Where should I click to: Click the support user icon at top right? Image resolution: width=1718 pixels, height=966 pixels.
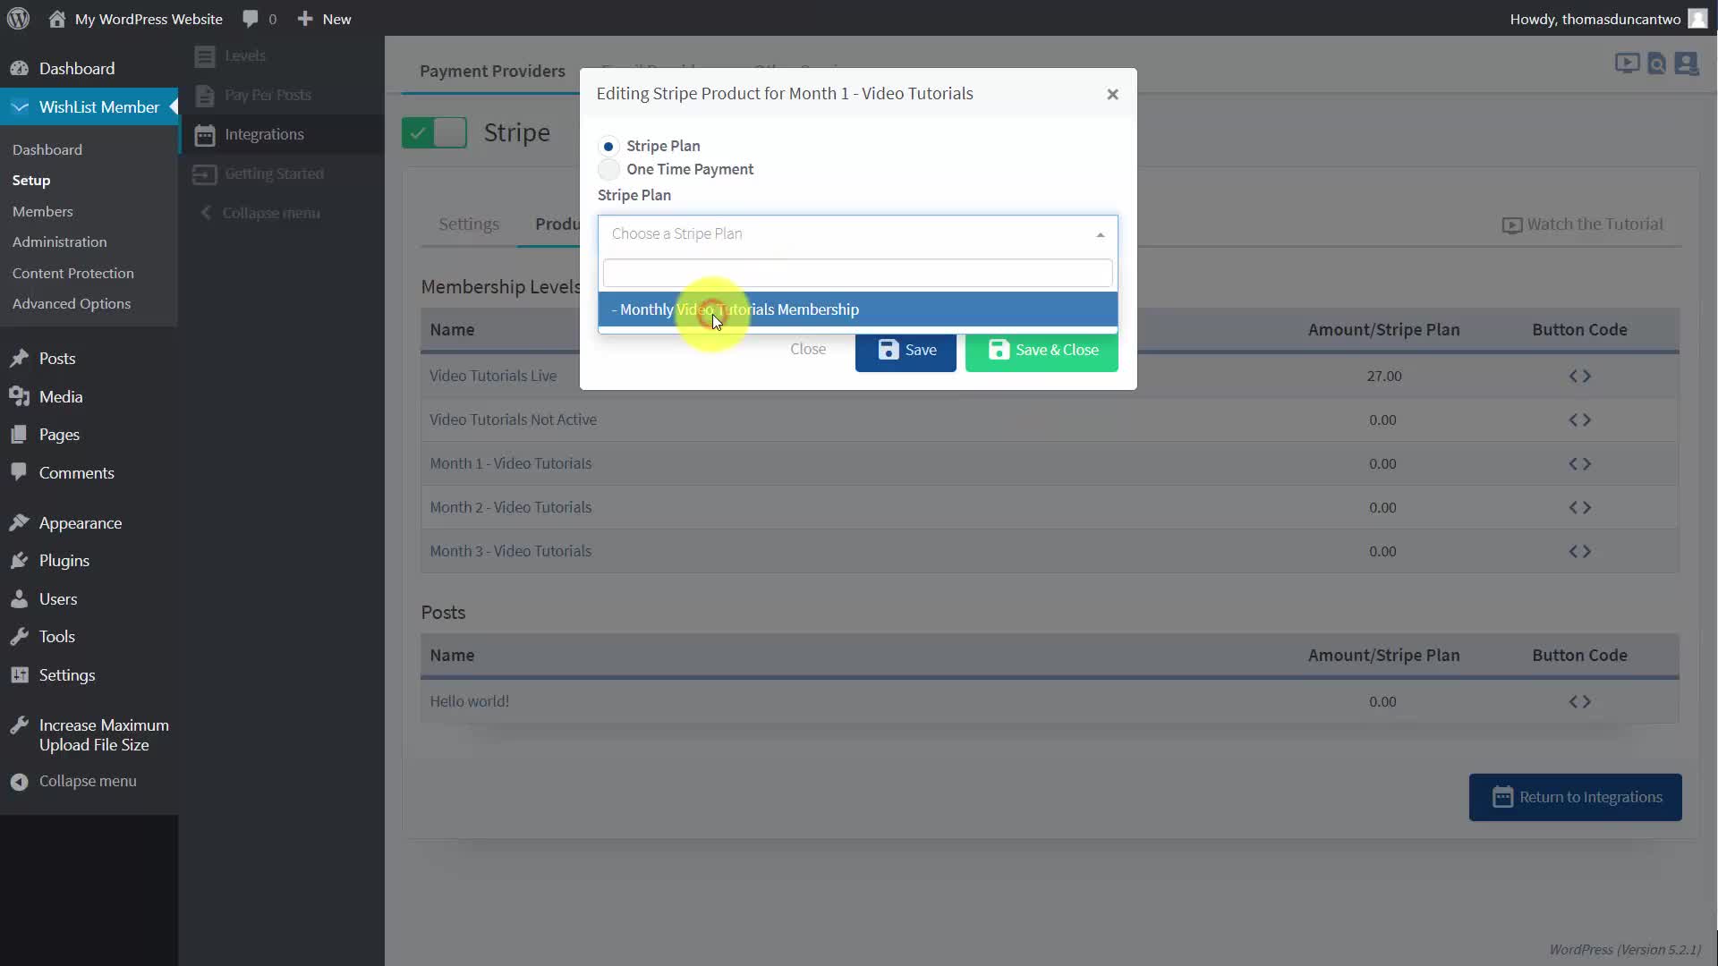coord(1687,64)
